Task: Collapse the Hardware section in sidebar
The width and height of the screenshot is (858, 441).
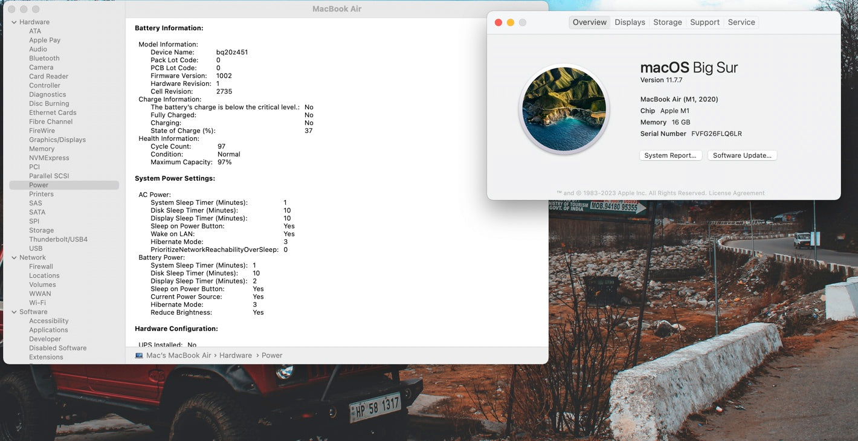Action: [14, 22]
